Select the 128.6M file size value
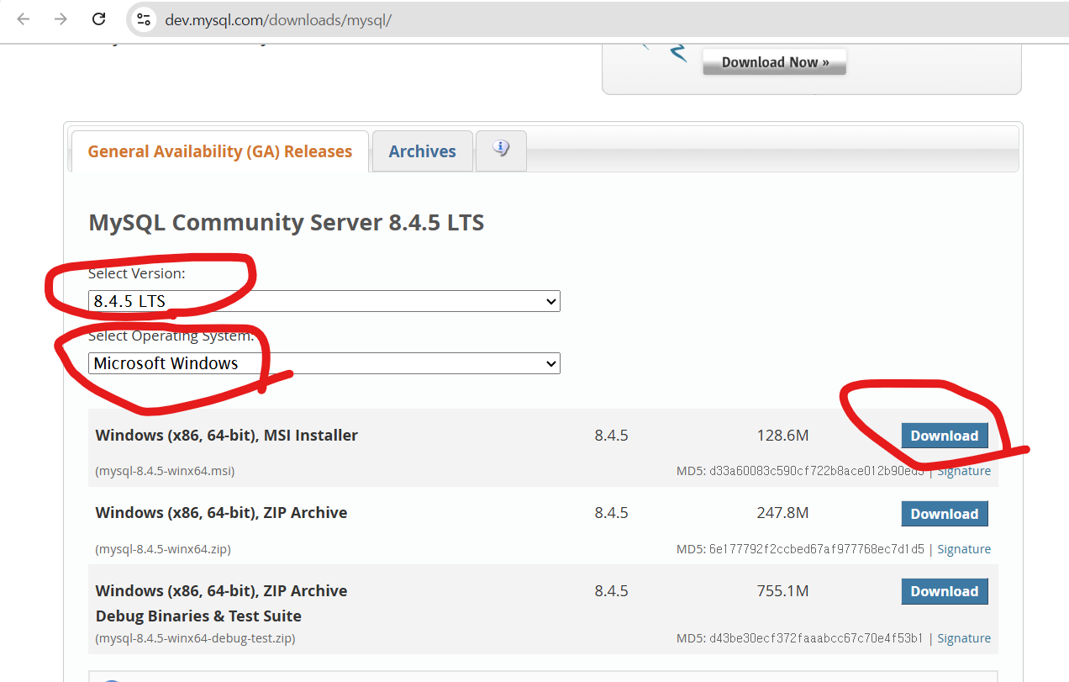 pos(782,436)
